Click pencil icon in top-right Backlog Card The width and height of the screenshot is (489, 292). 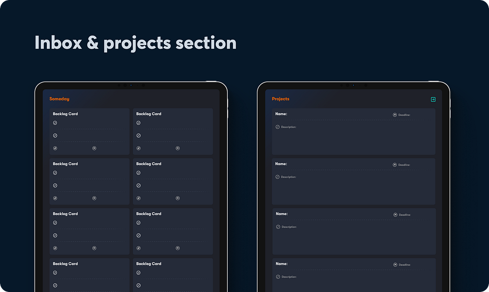[x=138, y=135]
